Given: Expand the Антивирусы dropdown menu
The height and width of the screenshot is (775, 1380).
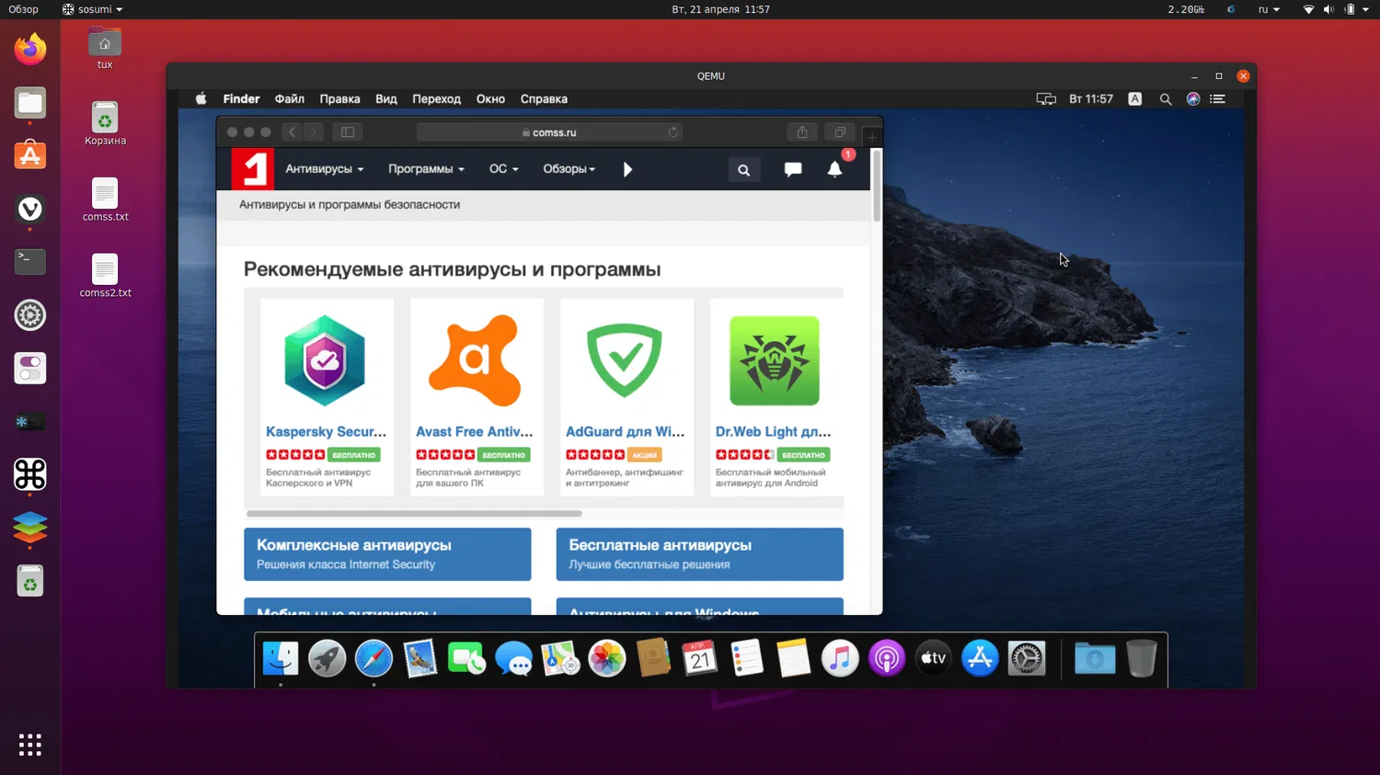Looking at the screenshot, I should pyautogui.click(x=324, y=169).
